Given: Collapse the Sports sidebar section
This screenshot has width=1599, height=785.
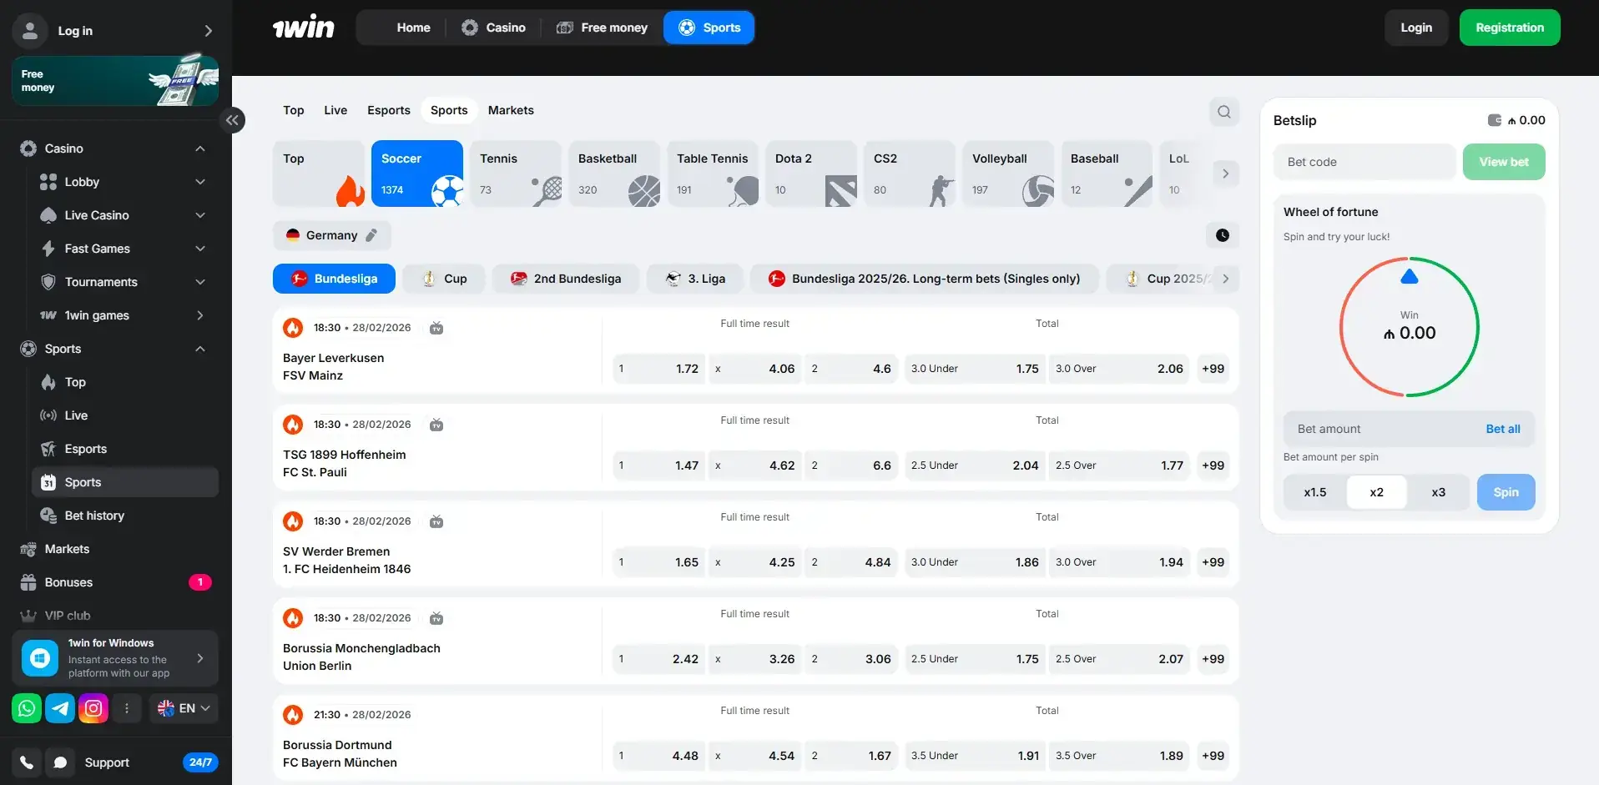Looking at the screenshot, I should (199, 349).
